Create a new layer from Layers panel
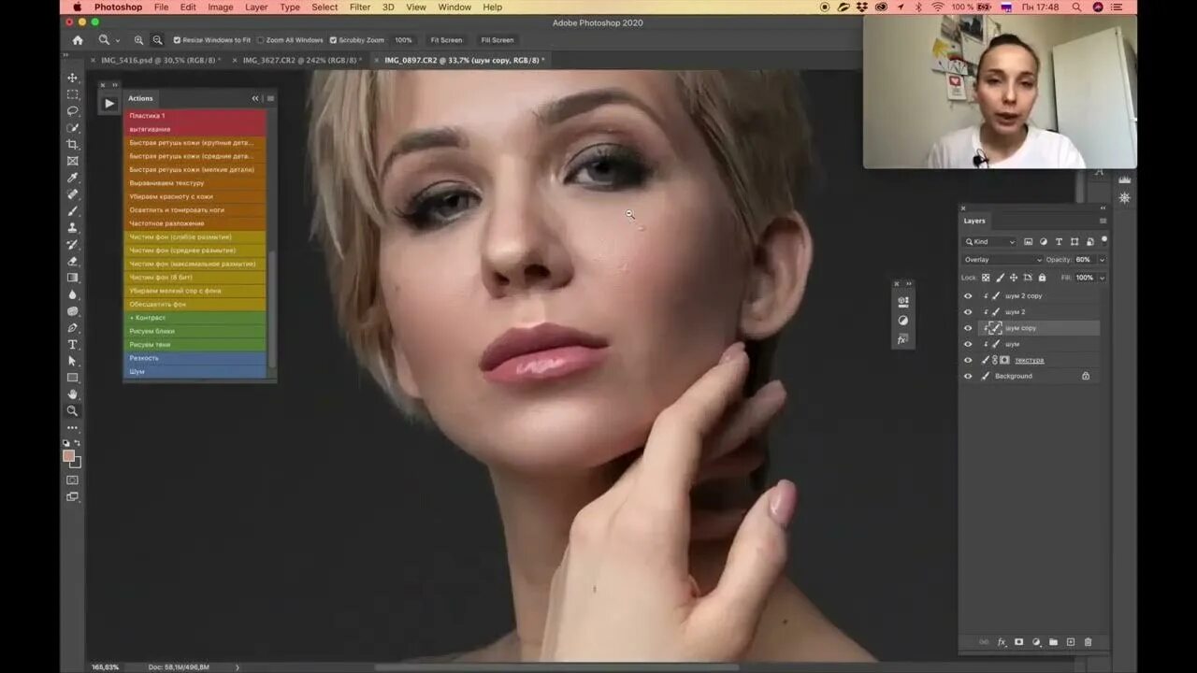Image resolution: width=1197 pixels, height=673 pixels. click(x=1071, y=642)
